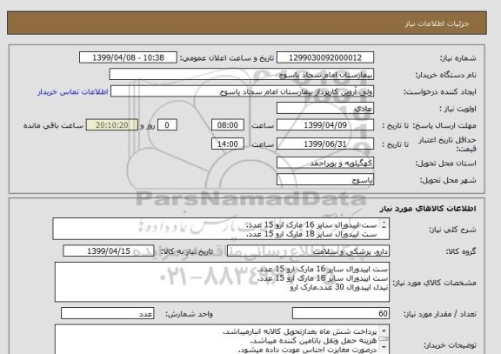Viewport: 501px width, 354px height.
Task: Click the announcement date field 1399/04/08 - 10:38
Action: pyautogui.click(x=128, y=57)
